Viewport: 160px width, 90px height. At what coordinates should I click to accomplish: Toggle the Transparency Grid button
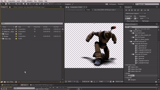pos(113,81)
